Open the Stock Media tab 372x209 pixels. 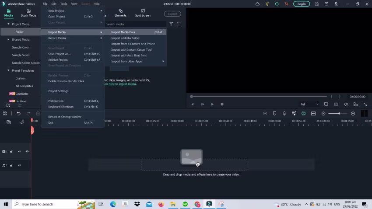[x=28, y=13]
